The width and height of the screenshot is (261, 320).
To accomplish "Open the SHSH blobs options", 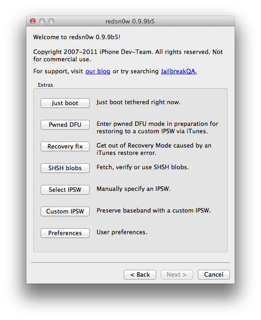I will click(x=65, y=168).
